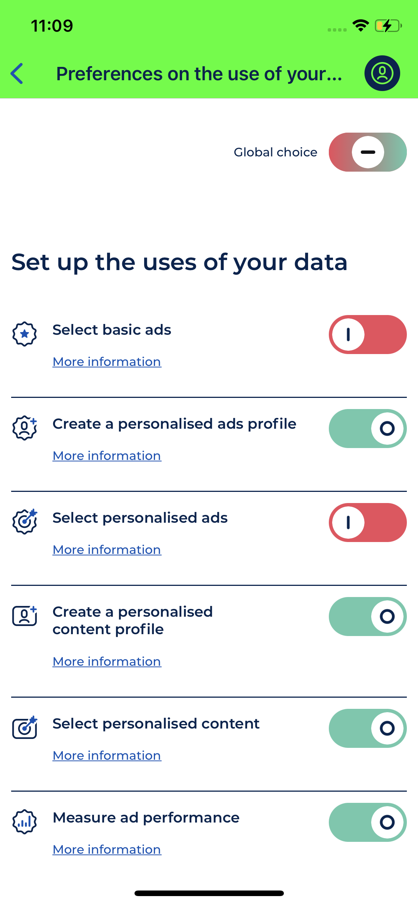Open More information for personalised ads profile
The height and width of the screenshot is (905, 418).
click(x=107, y=456)
